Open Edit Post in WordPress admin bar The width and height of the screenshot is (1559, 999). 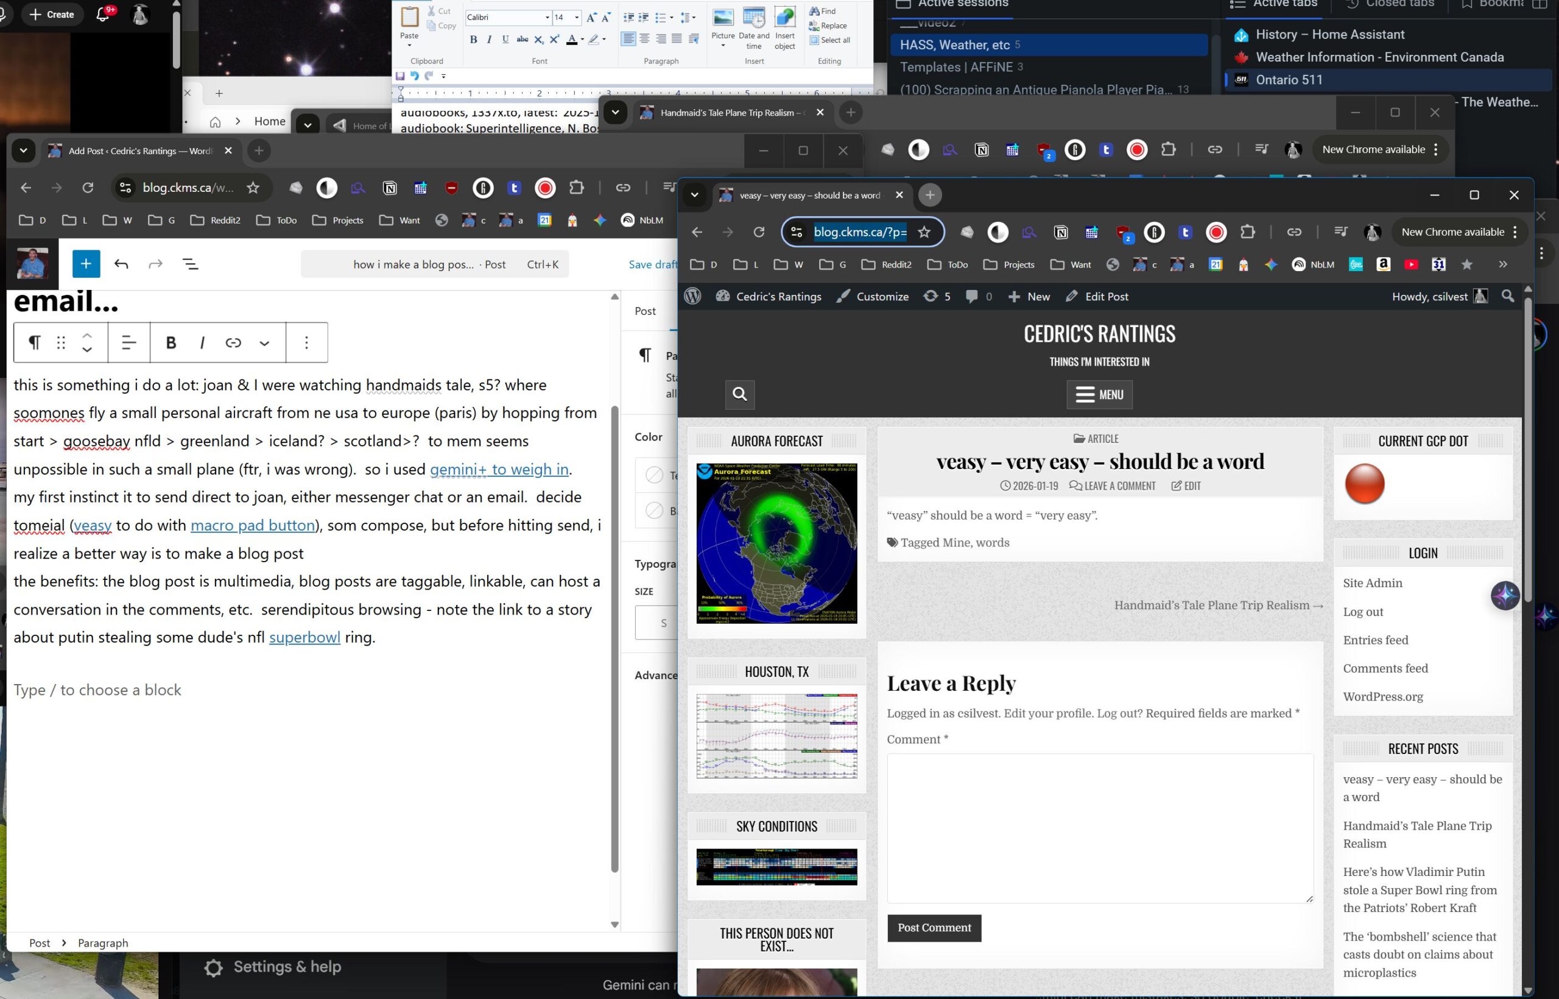click(1097, 297)
